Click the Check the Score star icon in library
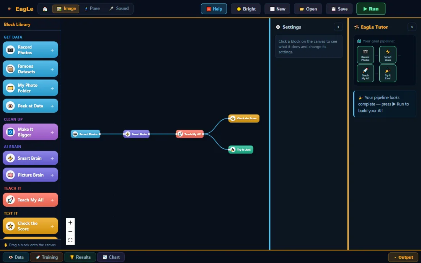The width and height of the screenshot is (421, 263). (x=10, y=226)
